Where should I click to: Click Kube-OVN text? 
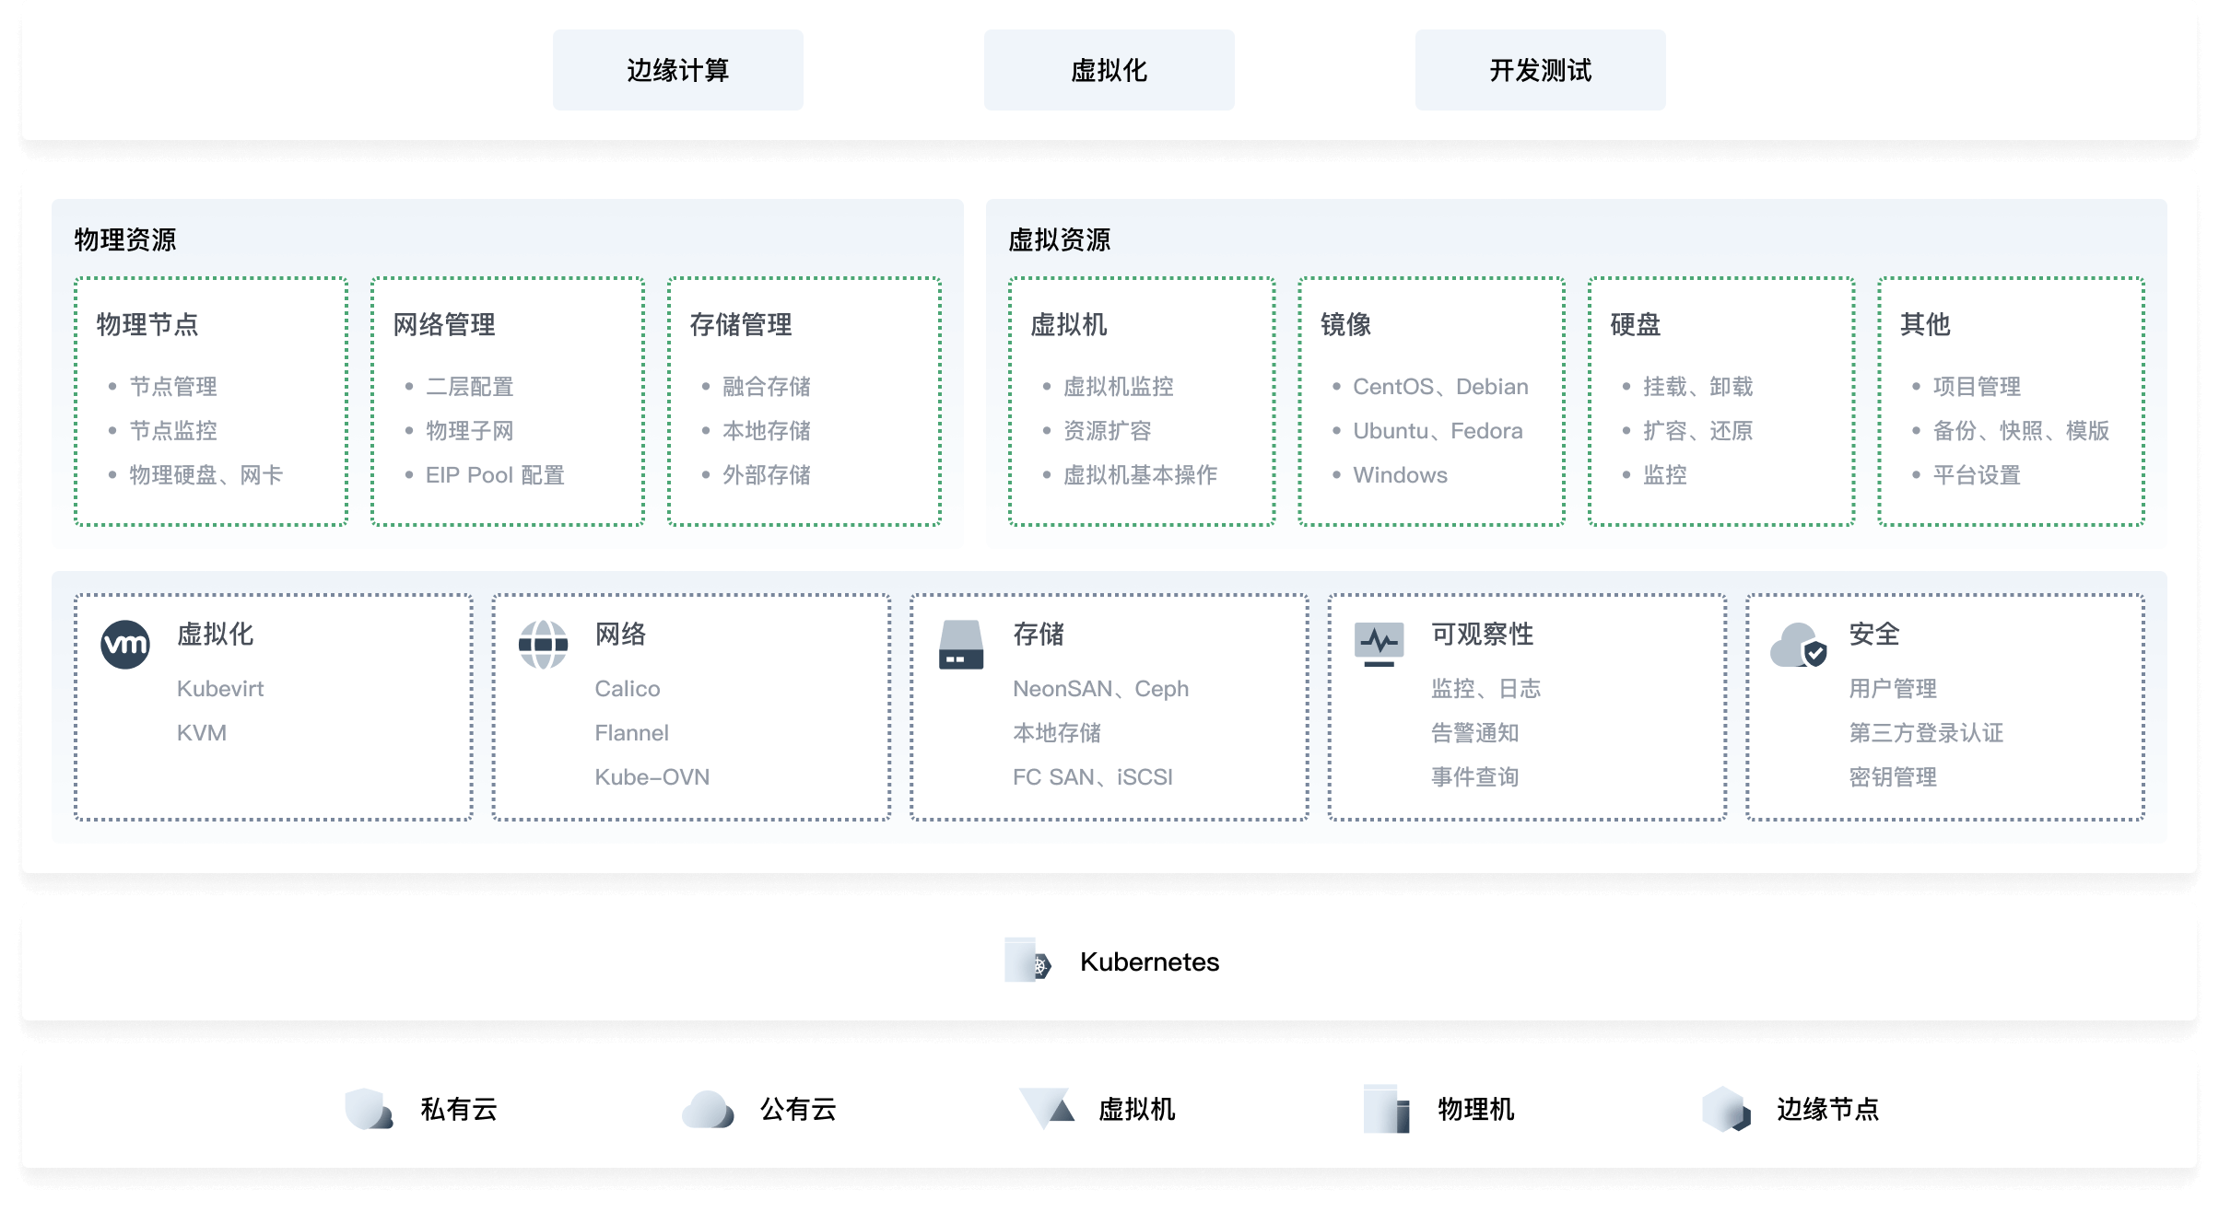click(x=652, y=777)
